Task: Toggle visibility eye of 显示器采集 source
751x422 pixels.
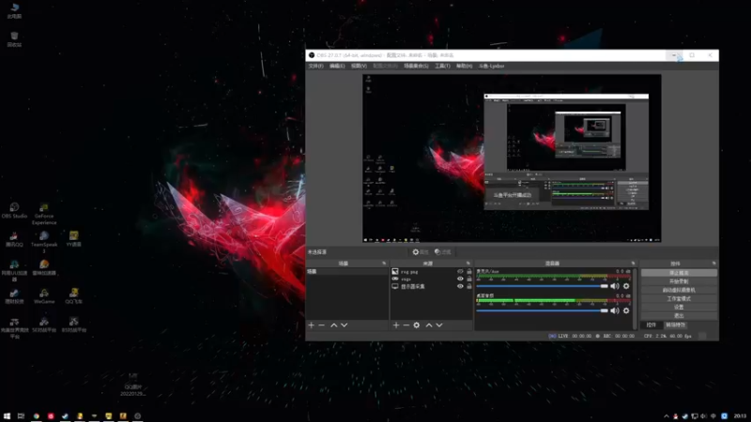Action: point(460,286)
